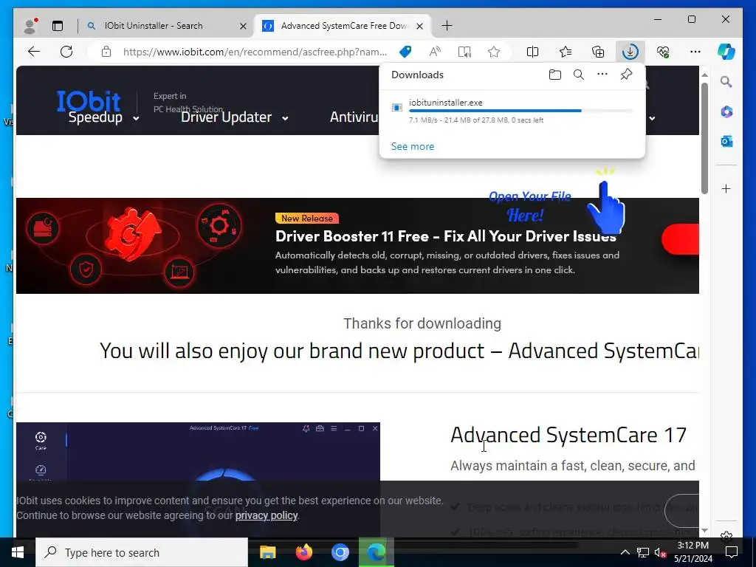The height and width of the screenshot is (567, 756).
Task: Pin the Downloads panel
Action: click(626, 75)
